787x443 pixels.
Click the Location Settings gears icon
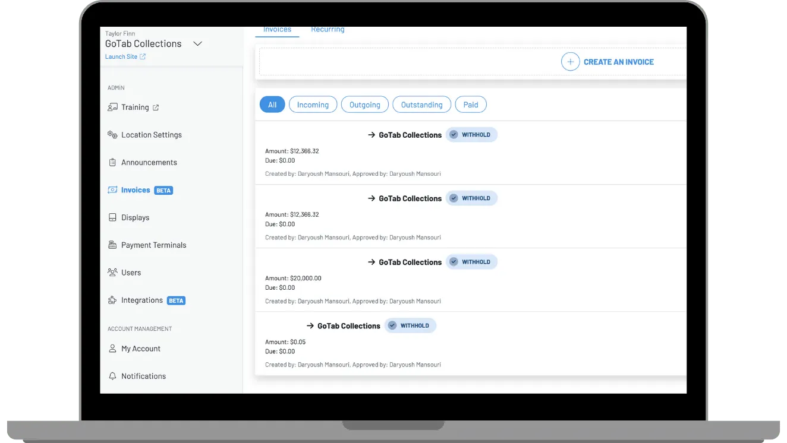[112, 135]
